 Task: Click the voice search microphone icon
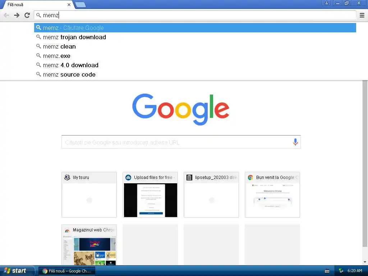point(295,142)
